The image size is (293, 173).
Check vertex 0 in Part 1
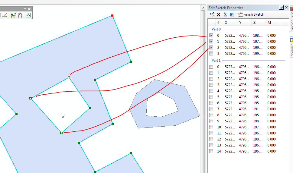click(211, 67)
